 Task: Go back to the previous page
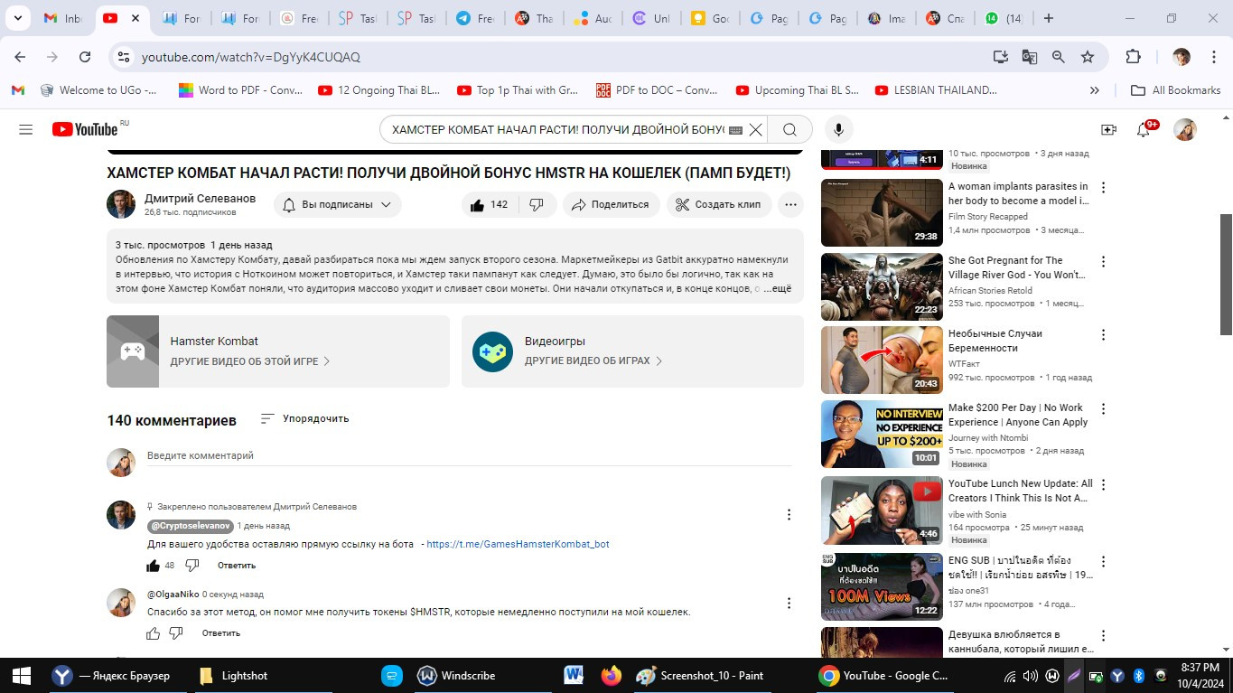tap(20, 57)
